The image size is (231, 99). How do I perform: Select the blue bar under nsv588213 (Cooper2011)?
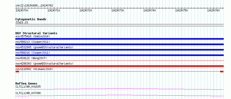(x=119, y=44)
